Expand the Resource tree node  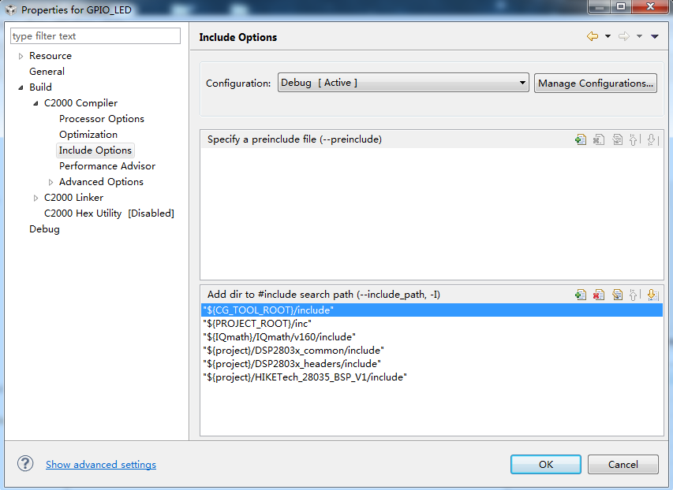click(x=21, y=56)
